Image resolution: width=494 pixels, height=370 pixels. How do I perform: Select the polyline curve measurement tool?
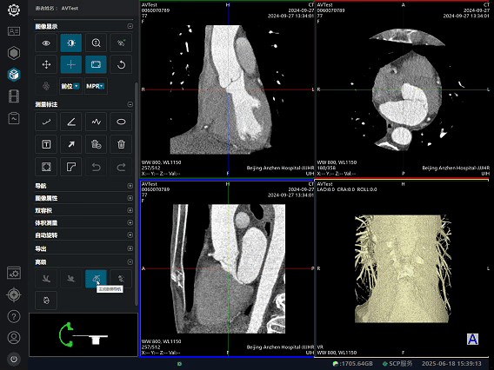click(x=96, y=122)
